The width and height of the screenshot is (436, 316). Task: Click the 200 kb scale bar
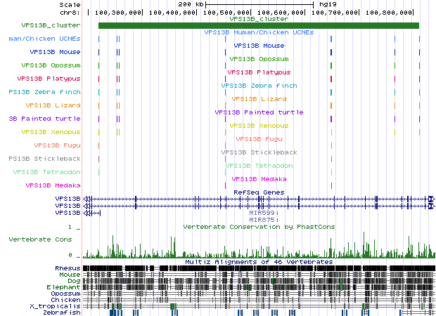[259, 4]
